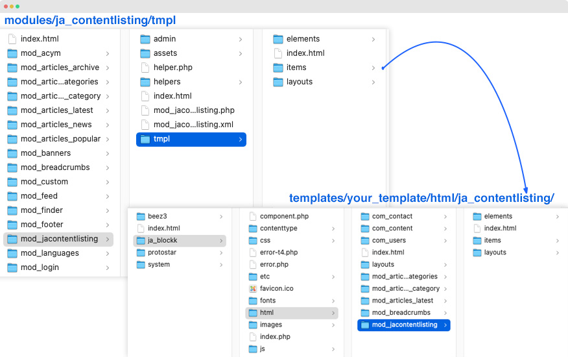The height and width of the screenshot is (357, 568).
Task: Click the fonts folder icon
Action: tap(253, 301)
